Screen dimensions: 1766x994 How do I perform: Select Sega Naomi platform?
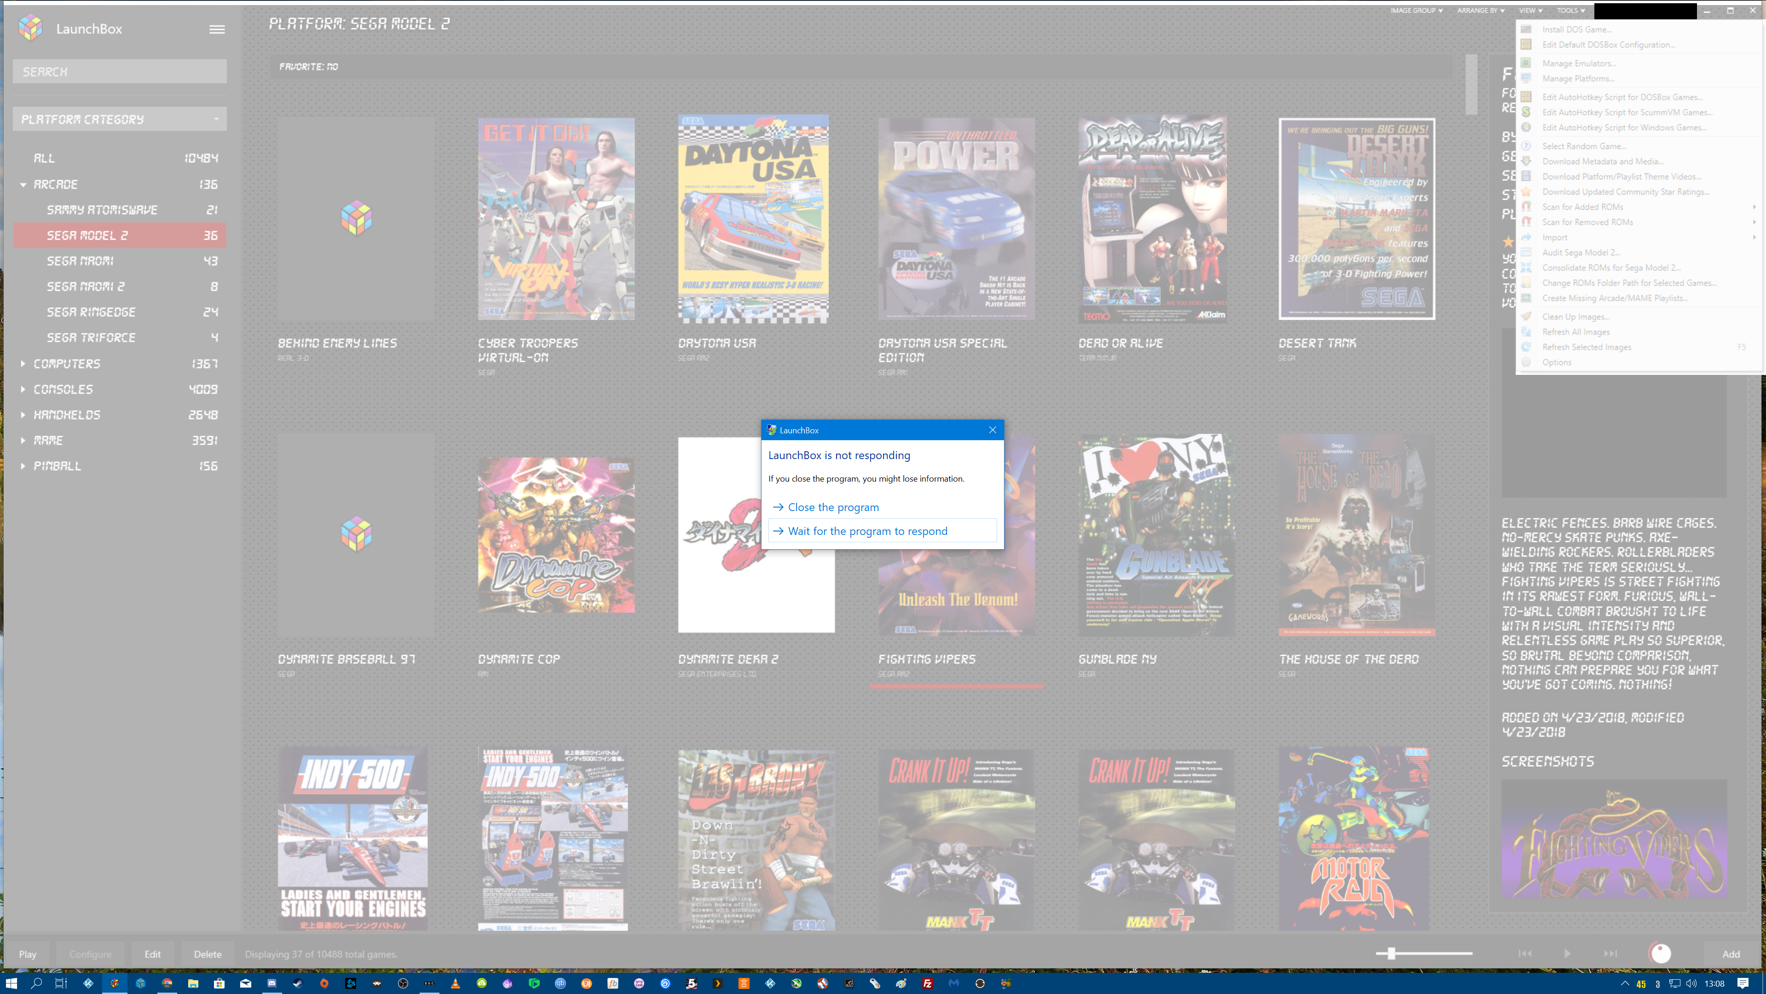click(x=119, y=261)
